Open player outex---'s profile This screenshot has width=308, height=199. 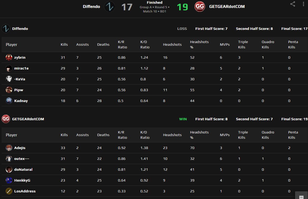pos(22,159)
